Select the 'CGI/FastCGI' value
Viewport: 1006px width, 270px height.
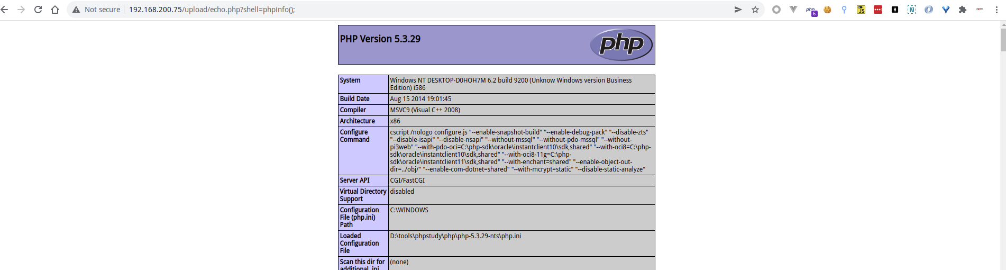(x=407, y=181)
